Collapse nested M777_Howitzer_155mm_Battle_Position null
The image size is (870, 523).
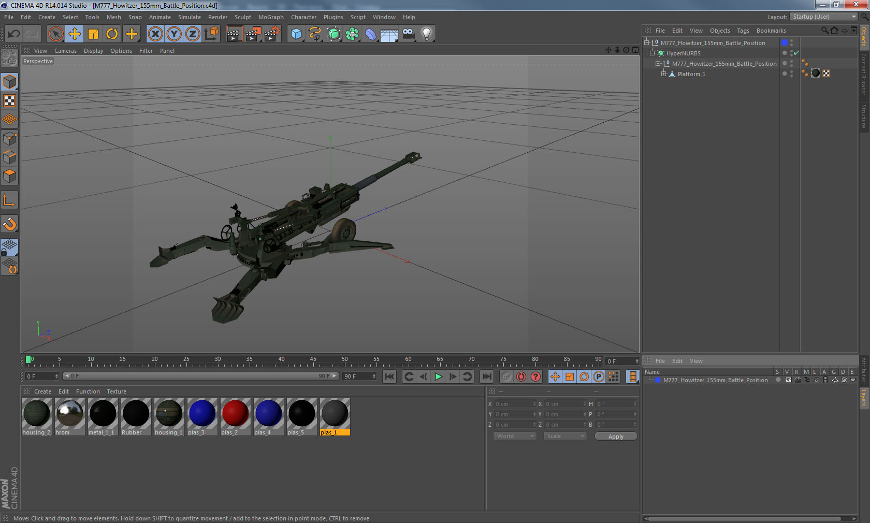pos(658,63)
